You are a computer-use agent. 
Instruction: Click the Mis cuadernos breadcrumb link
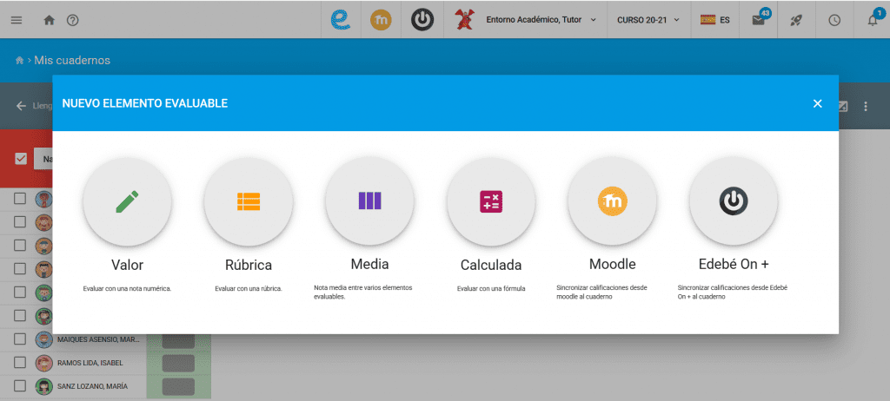pyautogui.click(x=72, y=60)
